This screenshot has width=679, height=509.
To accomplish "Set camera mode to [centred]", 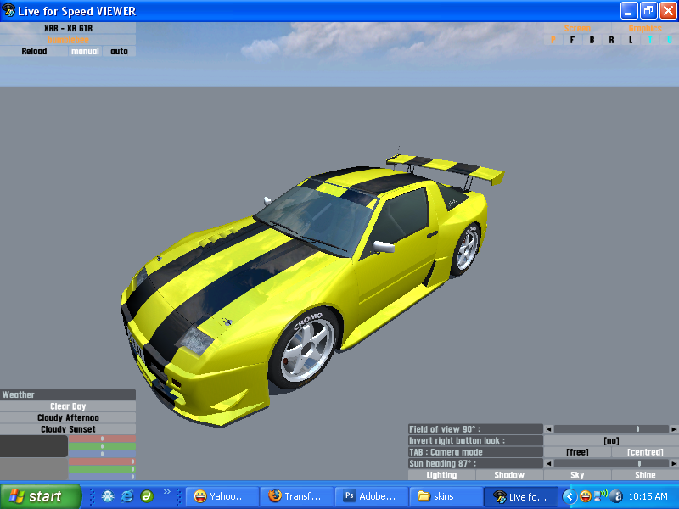I will (x=645, y=452).
